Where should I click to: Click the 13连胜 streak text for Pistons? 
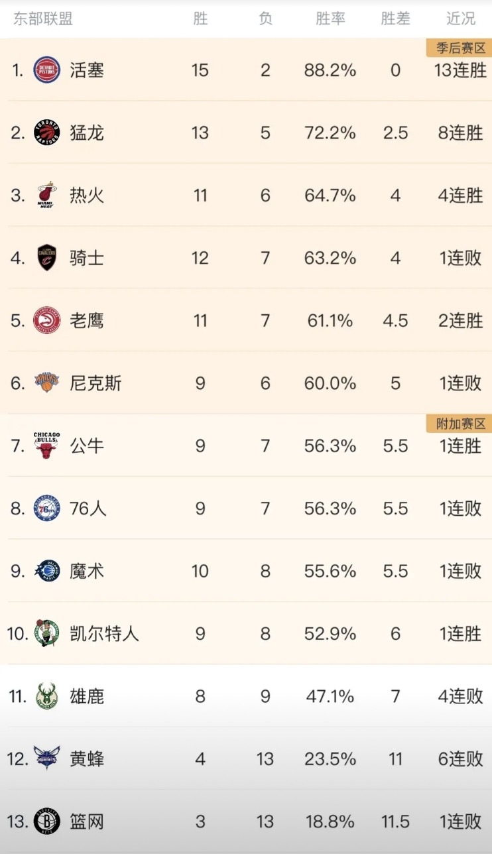[459, 70]
